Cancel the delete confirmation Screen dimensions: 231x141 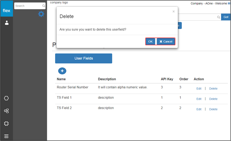click(166, 42)
